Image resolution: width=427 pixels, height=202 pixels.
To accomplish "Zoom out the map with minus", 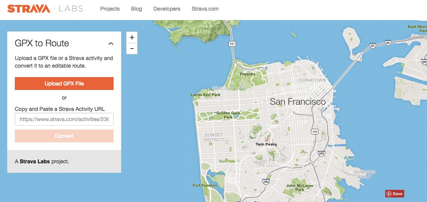I will pos(132,49).
